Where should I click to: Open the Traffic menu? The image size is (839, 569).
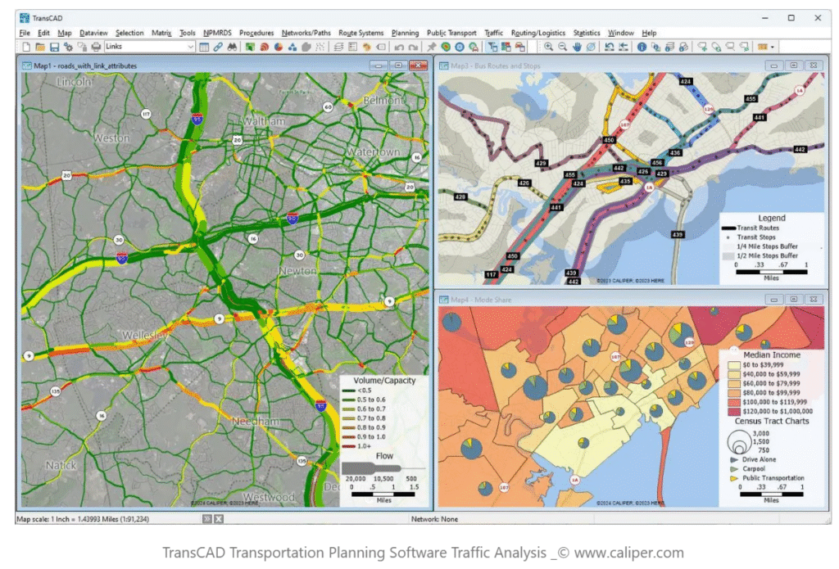point(493,33)
